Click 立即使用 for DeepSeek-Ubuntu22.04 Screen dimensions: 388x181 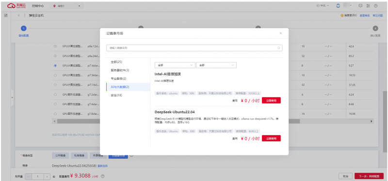(271, 138)
